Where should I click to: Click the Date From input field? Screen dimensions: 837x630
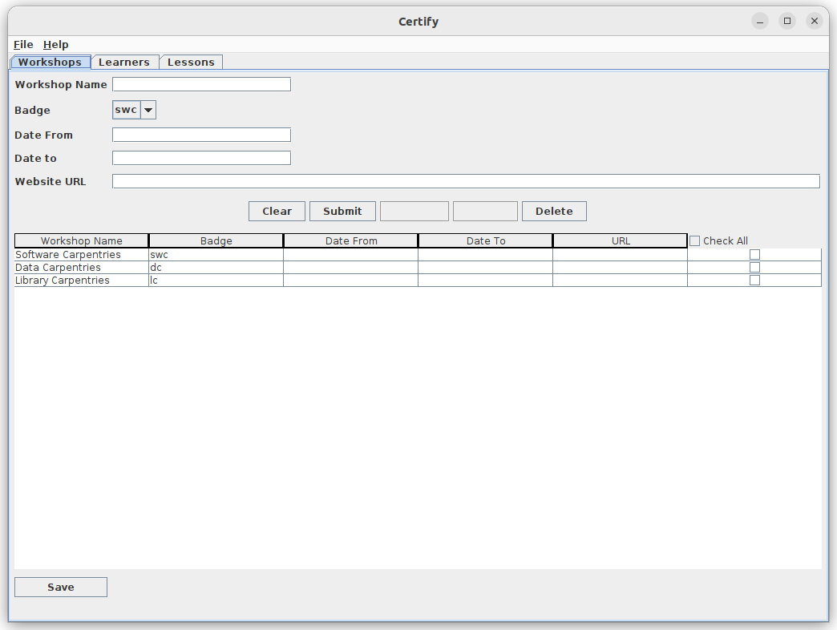tap(201, 135)
